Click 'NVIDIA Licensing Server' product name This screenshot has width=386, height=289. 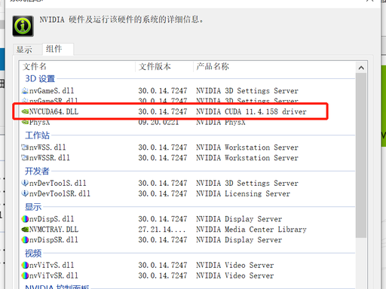click(243, 193)
